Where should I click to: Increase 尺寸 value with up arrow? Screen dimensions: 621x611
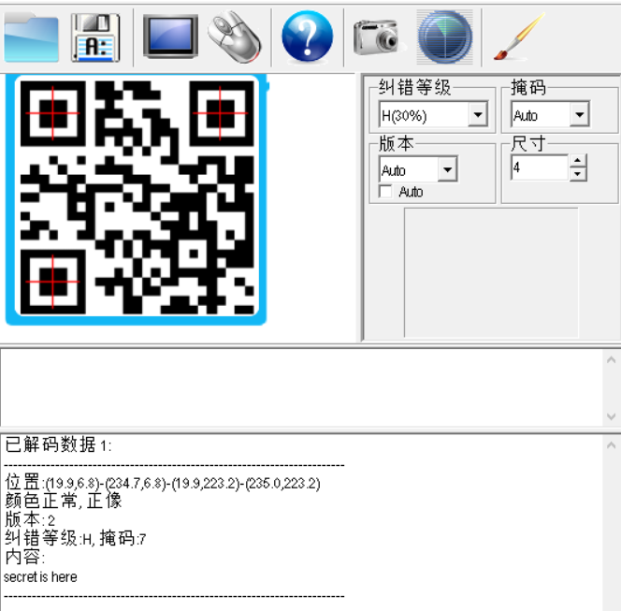(x=578, y=161)
